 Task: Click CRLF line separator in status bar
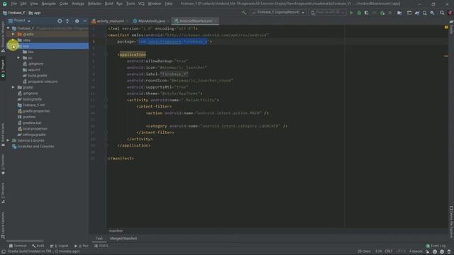click(389, 251)
